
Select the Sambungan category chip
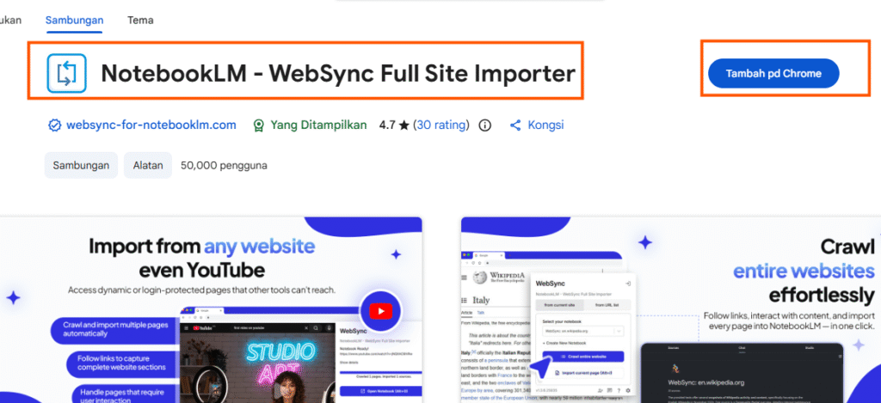(81, 166)
